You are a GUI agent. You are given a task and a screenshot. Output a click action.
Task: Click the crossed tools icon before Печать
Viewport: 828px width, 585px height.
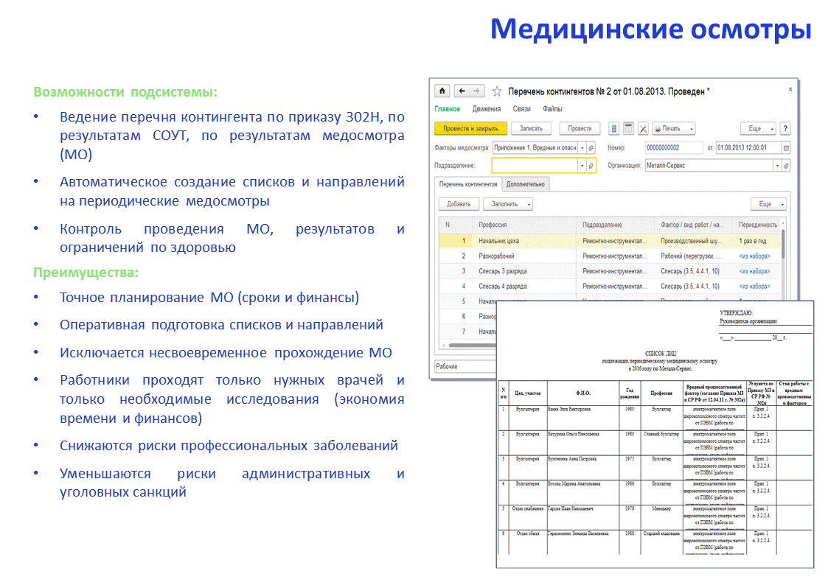(643, 128)
